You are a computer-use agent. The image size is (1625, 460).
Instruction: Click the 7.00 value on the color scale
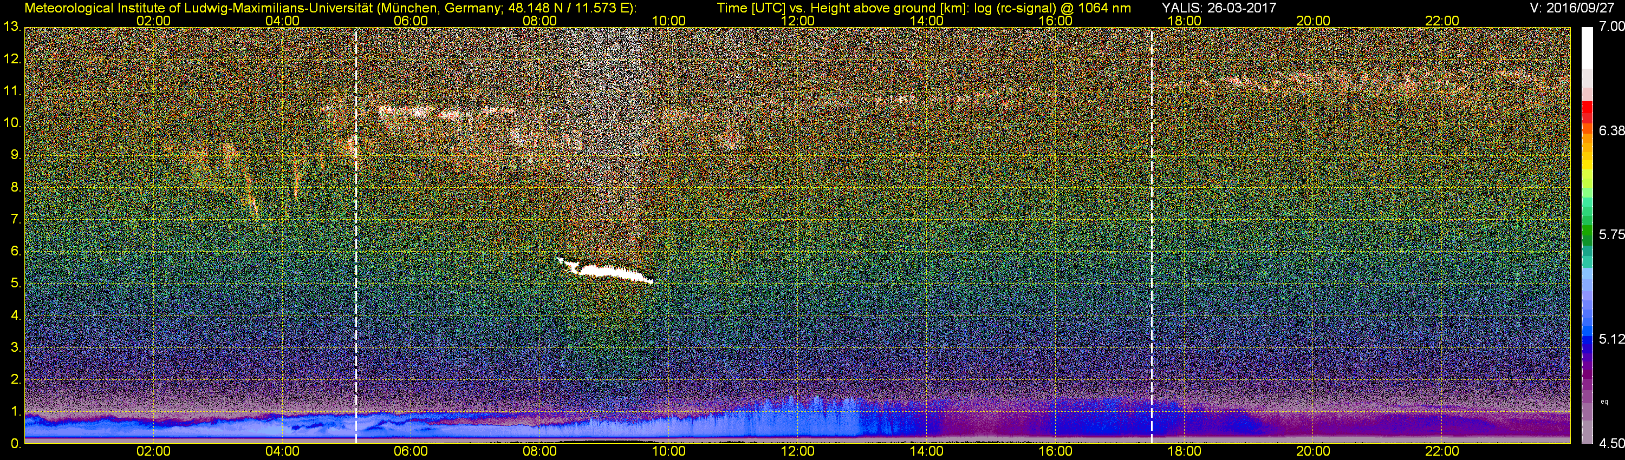(x=1612, y=27)
